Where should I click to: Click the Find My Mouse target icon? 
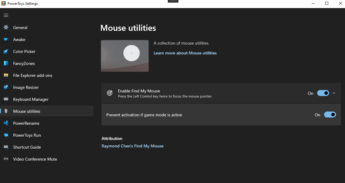pos(110,93)
